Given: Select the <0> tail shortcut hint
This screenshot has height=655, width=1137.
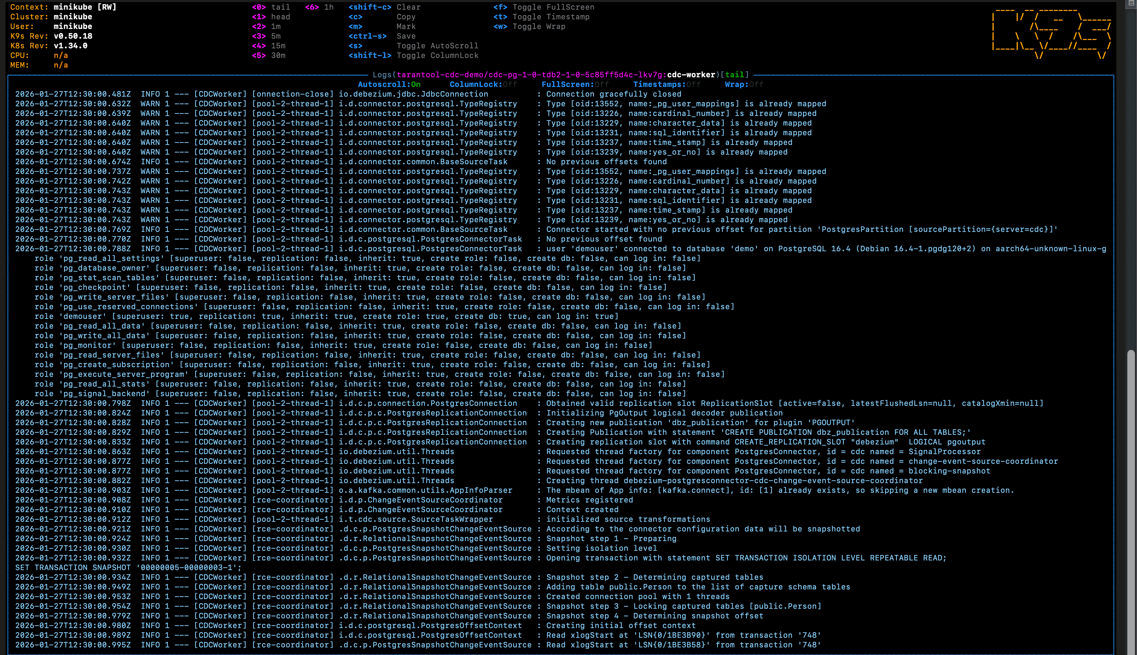Looking at the screenshot, I should (271, 7).
